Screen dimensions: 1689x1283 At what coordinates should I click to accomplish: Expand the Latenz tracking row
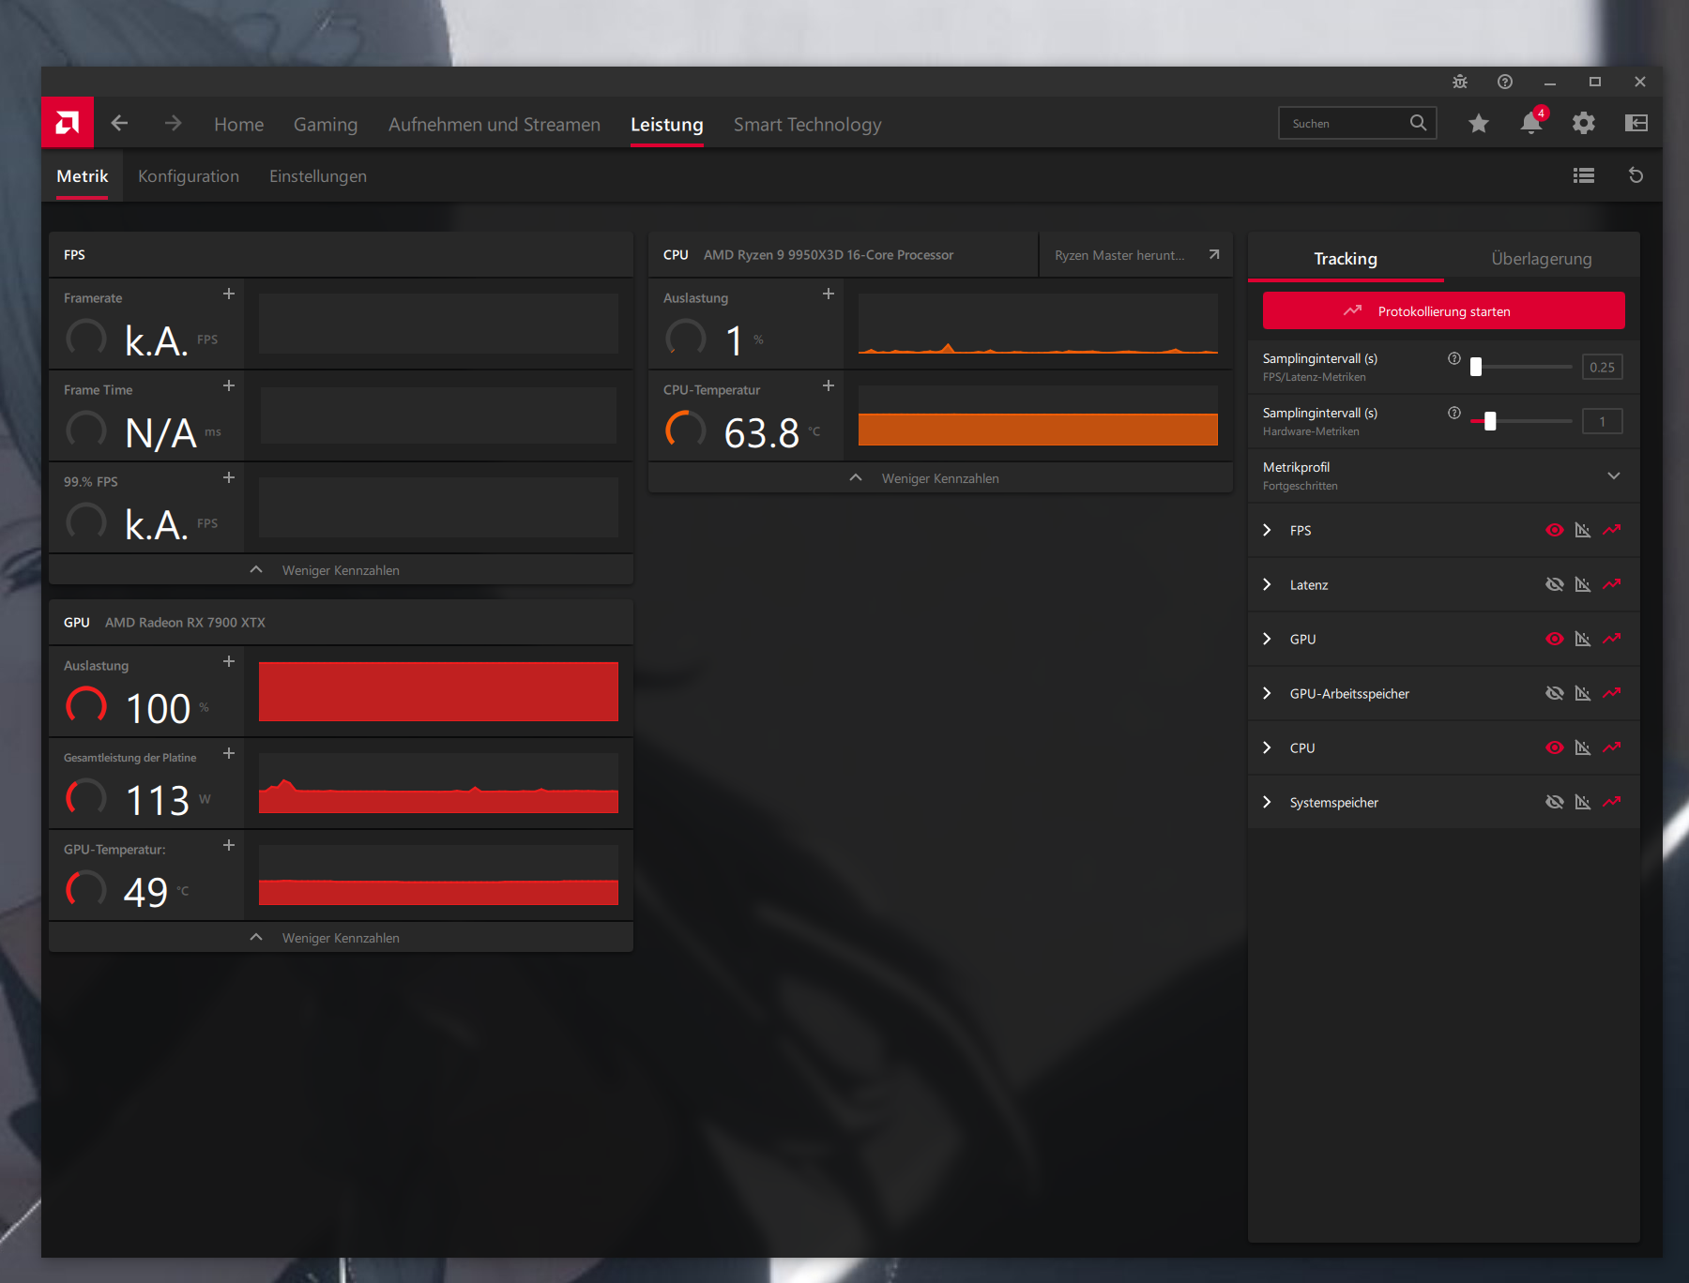click(x=1267, y=584)
